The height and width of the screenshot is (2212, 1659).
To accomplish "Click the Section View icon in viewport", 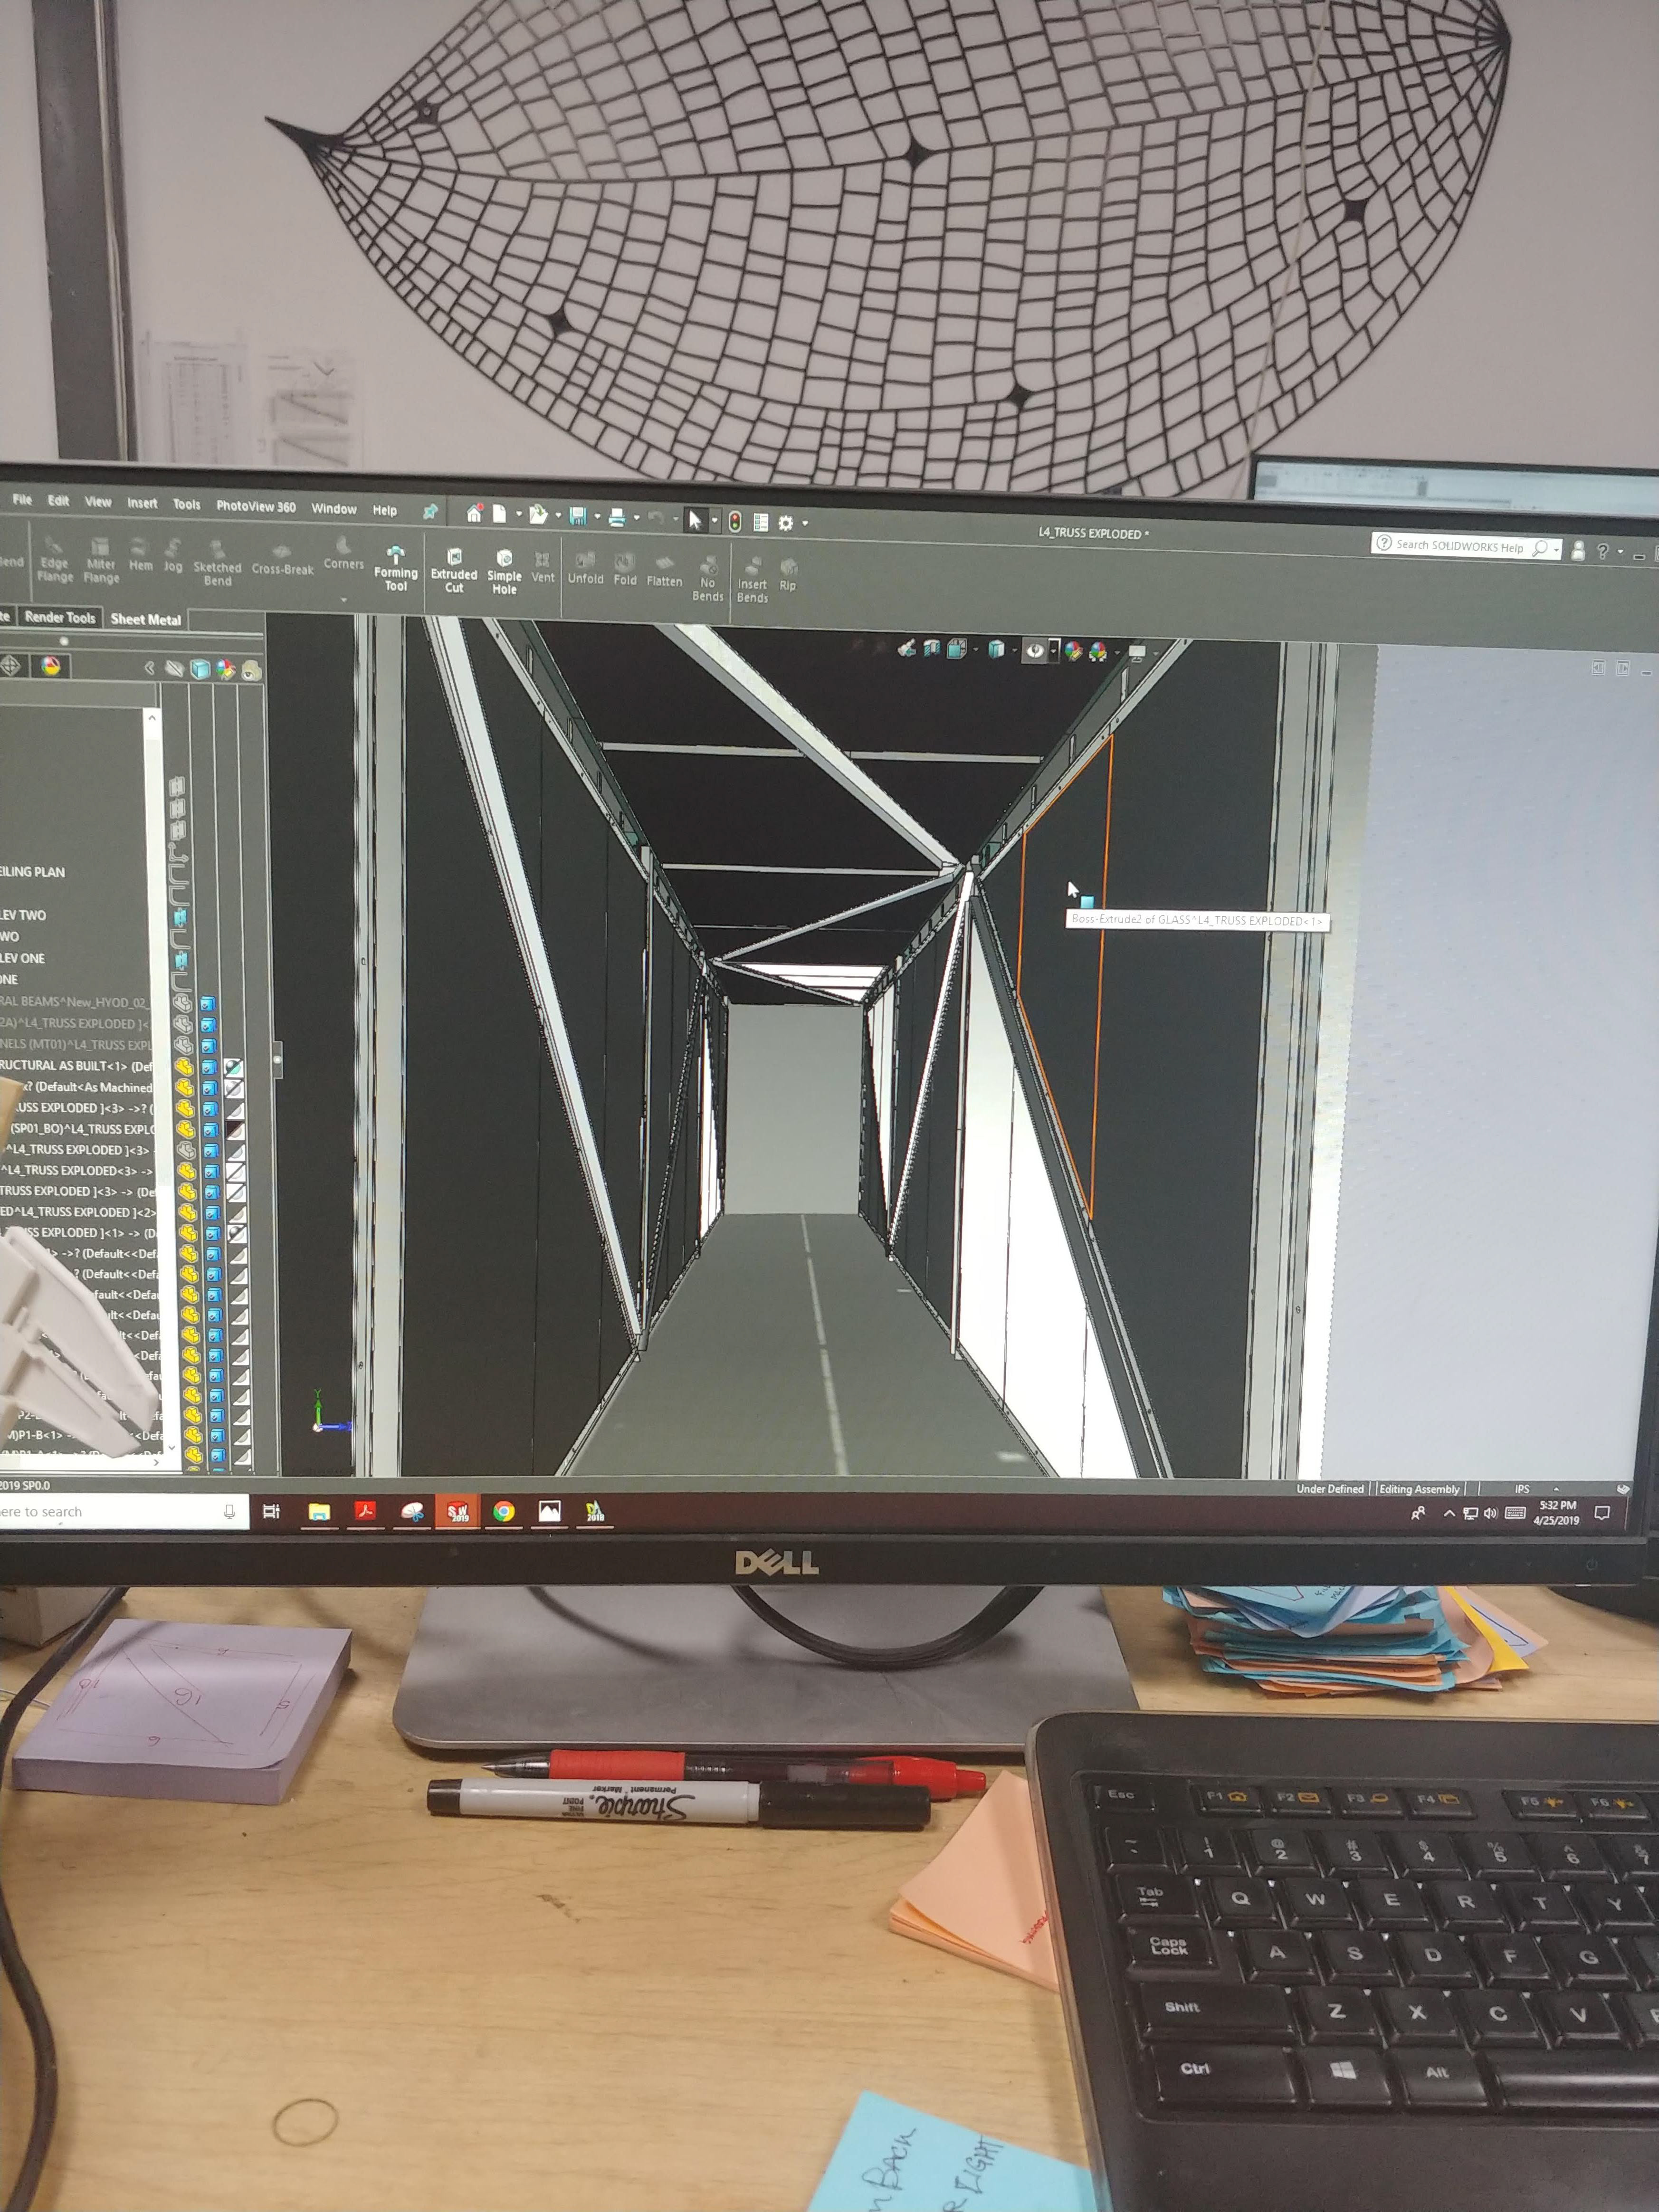I will point(933,649).
